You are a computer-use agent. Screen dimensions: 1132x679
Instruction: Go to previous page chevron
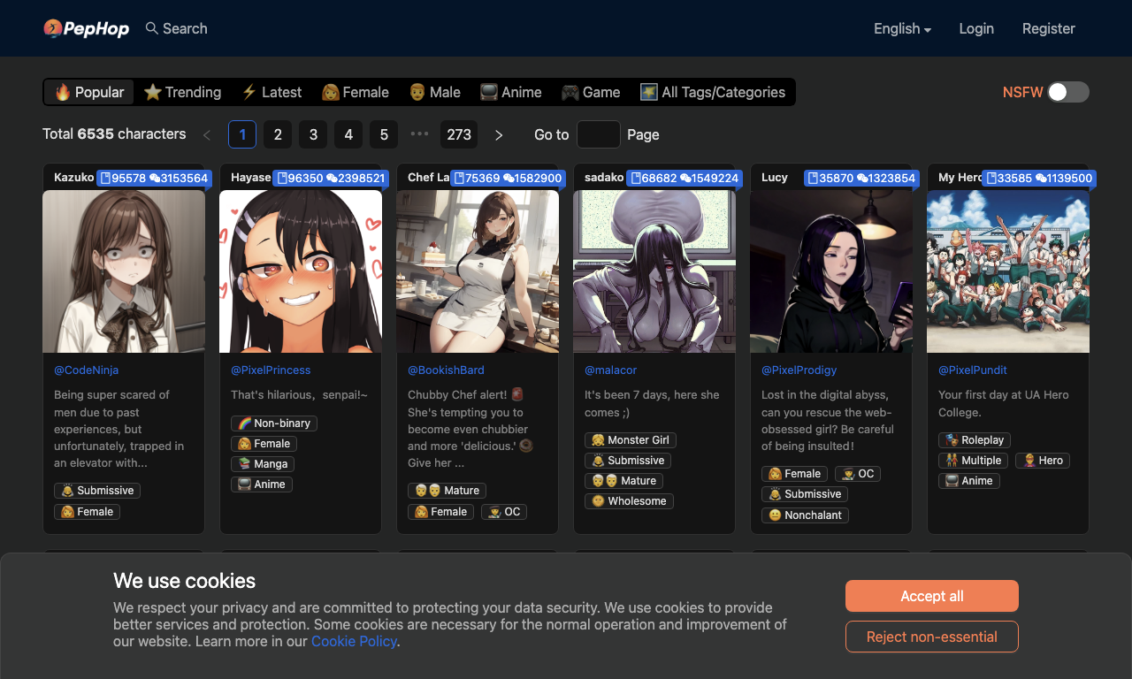click(x=207, y=134)
